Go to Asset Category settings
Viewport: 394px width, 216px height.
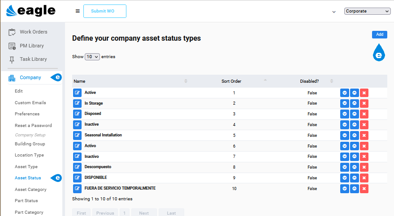[30, 190]
